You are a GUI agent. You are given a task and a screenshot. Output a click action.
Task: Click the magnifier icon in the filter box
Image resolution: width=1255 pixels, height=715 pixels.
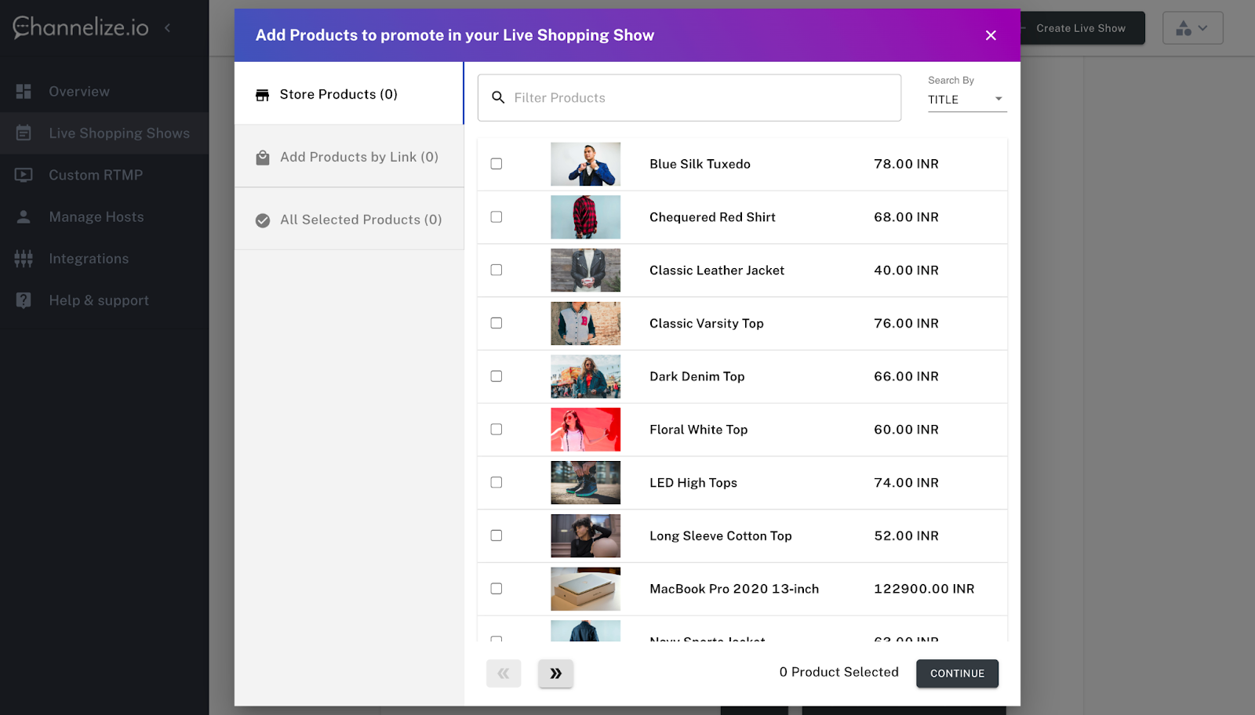pos(498,98)
